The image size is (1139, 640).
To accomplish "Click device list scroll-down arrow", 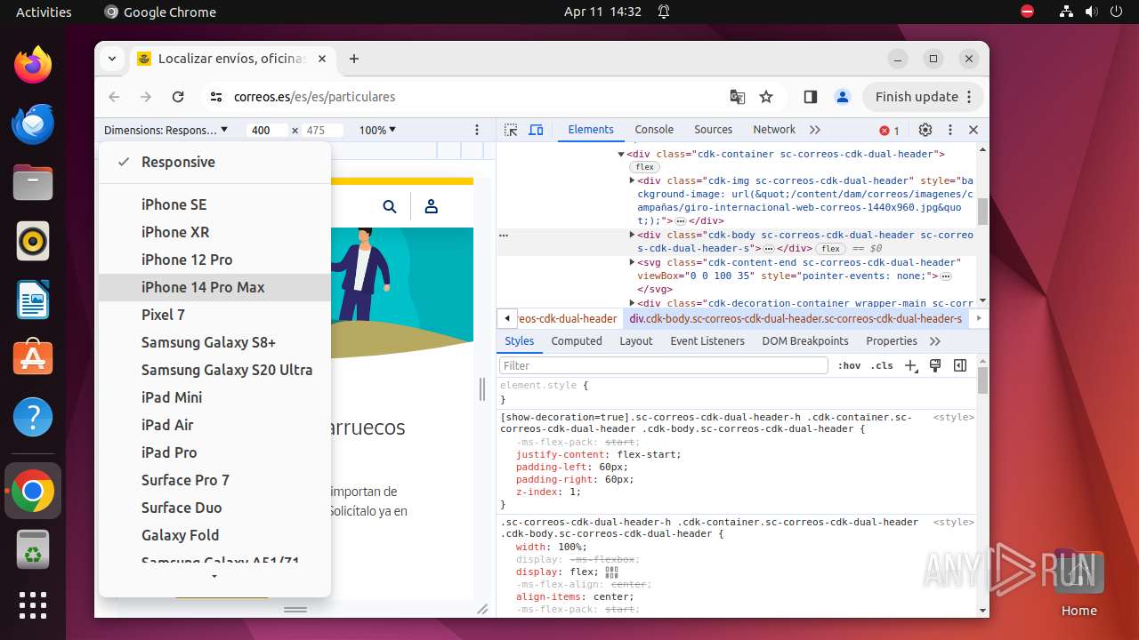I will [214, 577].
